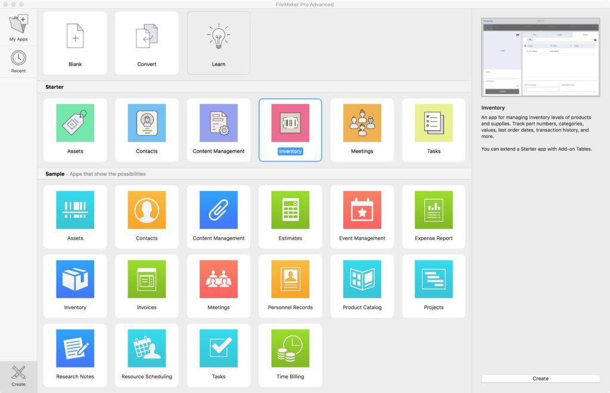Image resolution: width=610 pixels, height=393 pixels.
Task: Select the Starter Tasks checklist icon
Action: pos(434,123)
